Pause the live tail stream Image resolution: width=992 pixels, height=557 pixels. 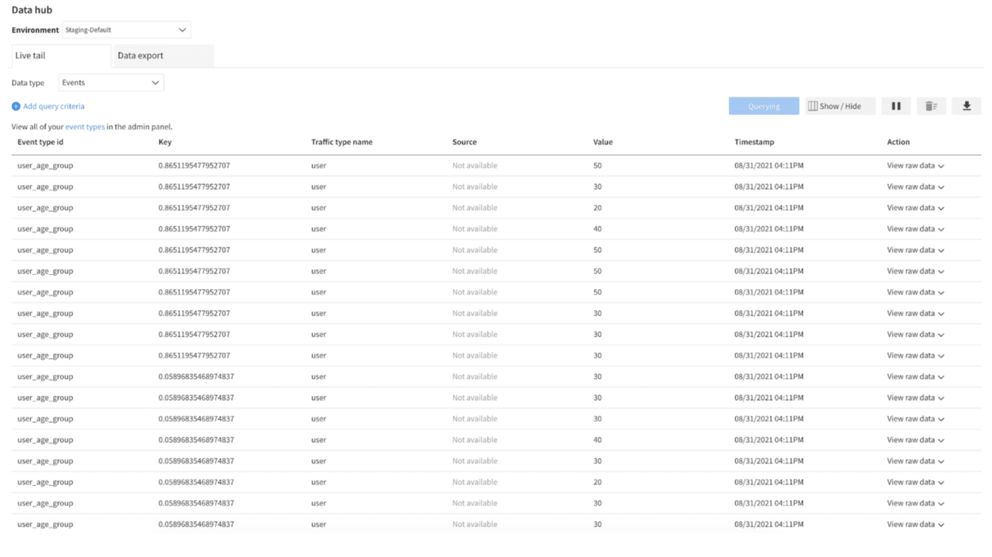click(x=896, y=106)
